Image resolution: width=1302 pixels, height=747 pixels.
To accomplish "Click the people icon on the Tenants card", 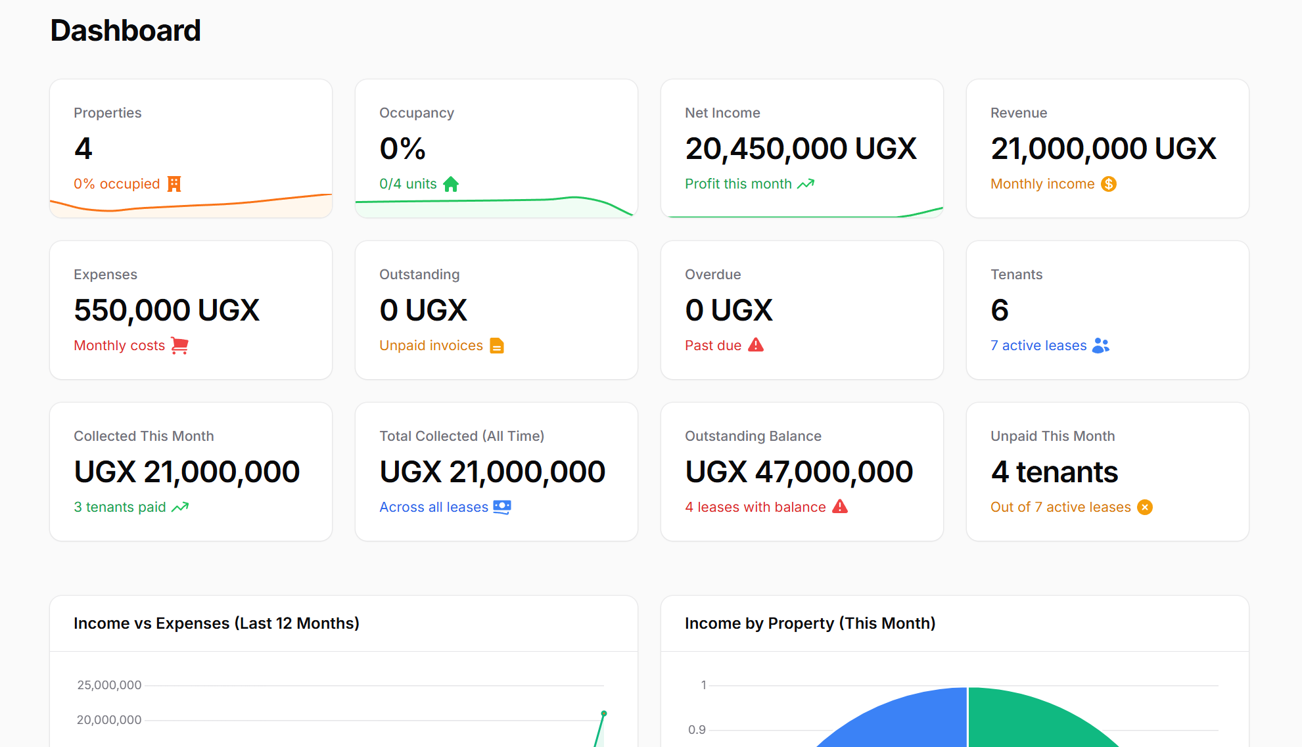I will point(1100,345).
